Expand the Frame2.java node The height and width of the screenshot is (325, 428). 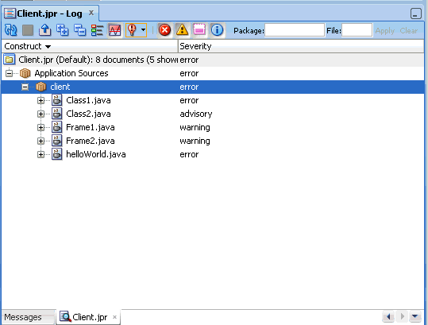40,141
